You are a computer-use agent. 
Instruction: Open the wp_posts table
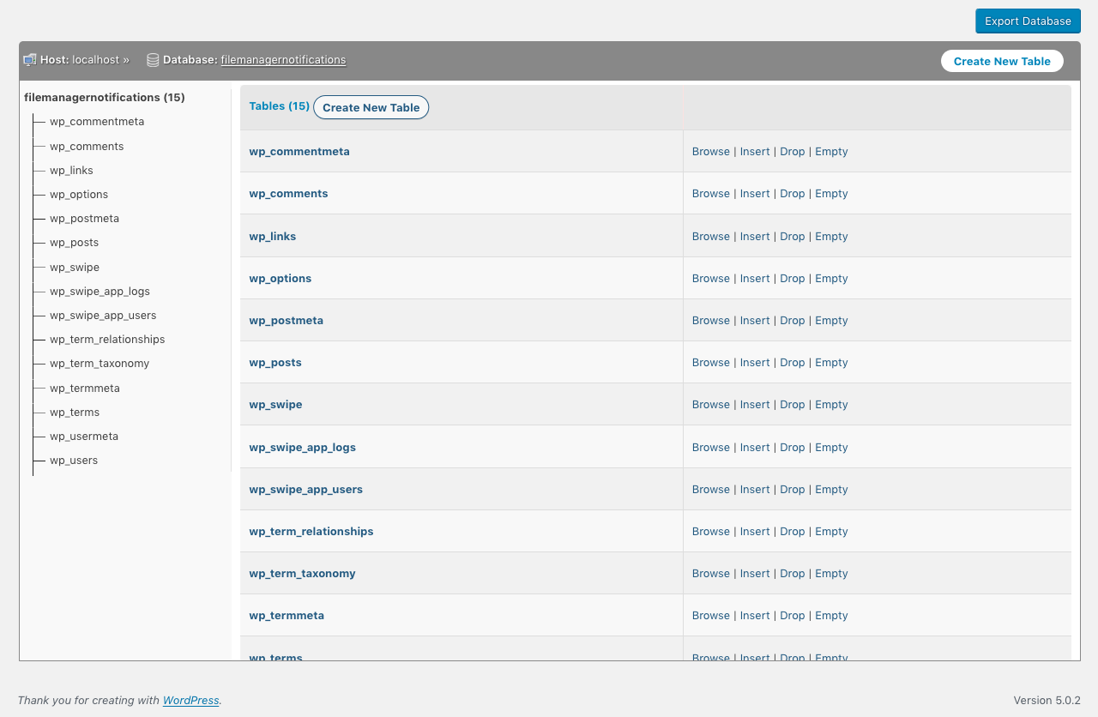(x=274, y=362)
